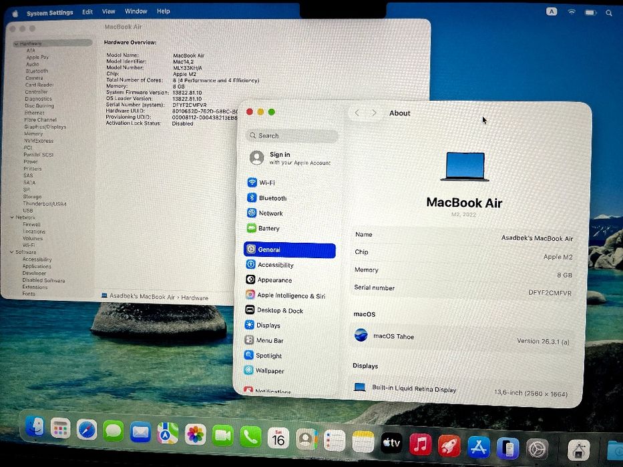Click System Settings gear in Dock
623x467 pixels.
(537, 450)
